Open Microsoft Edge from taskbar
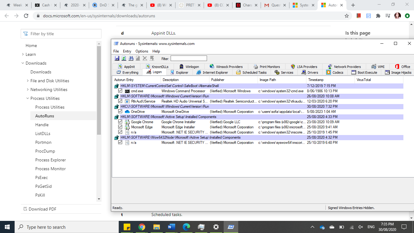Screen dimensions: 414x233 [x=186, y=227]
